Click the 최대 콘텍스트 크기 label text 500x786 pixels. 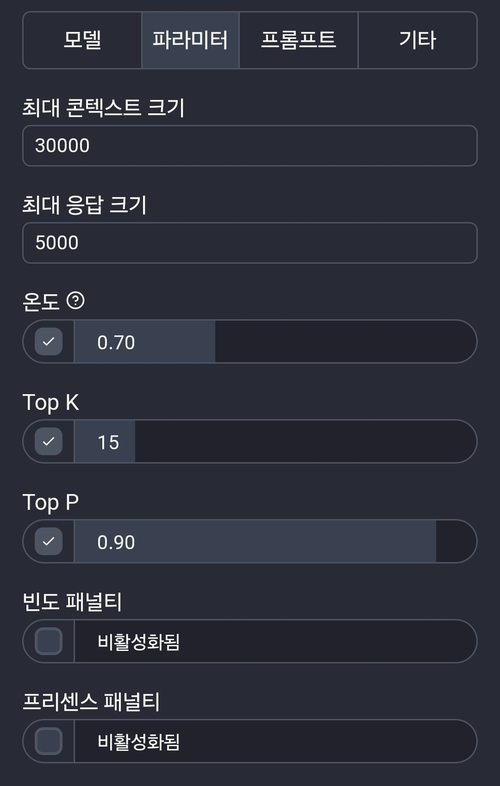(104, 108)
